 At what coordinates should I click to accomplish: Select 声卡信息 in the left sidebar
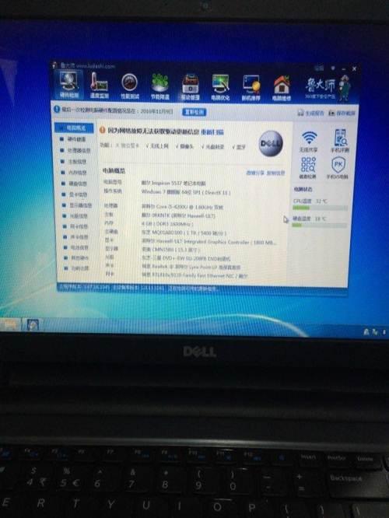pos(76,237)
